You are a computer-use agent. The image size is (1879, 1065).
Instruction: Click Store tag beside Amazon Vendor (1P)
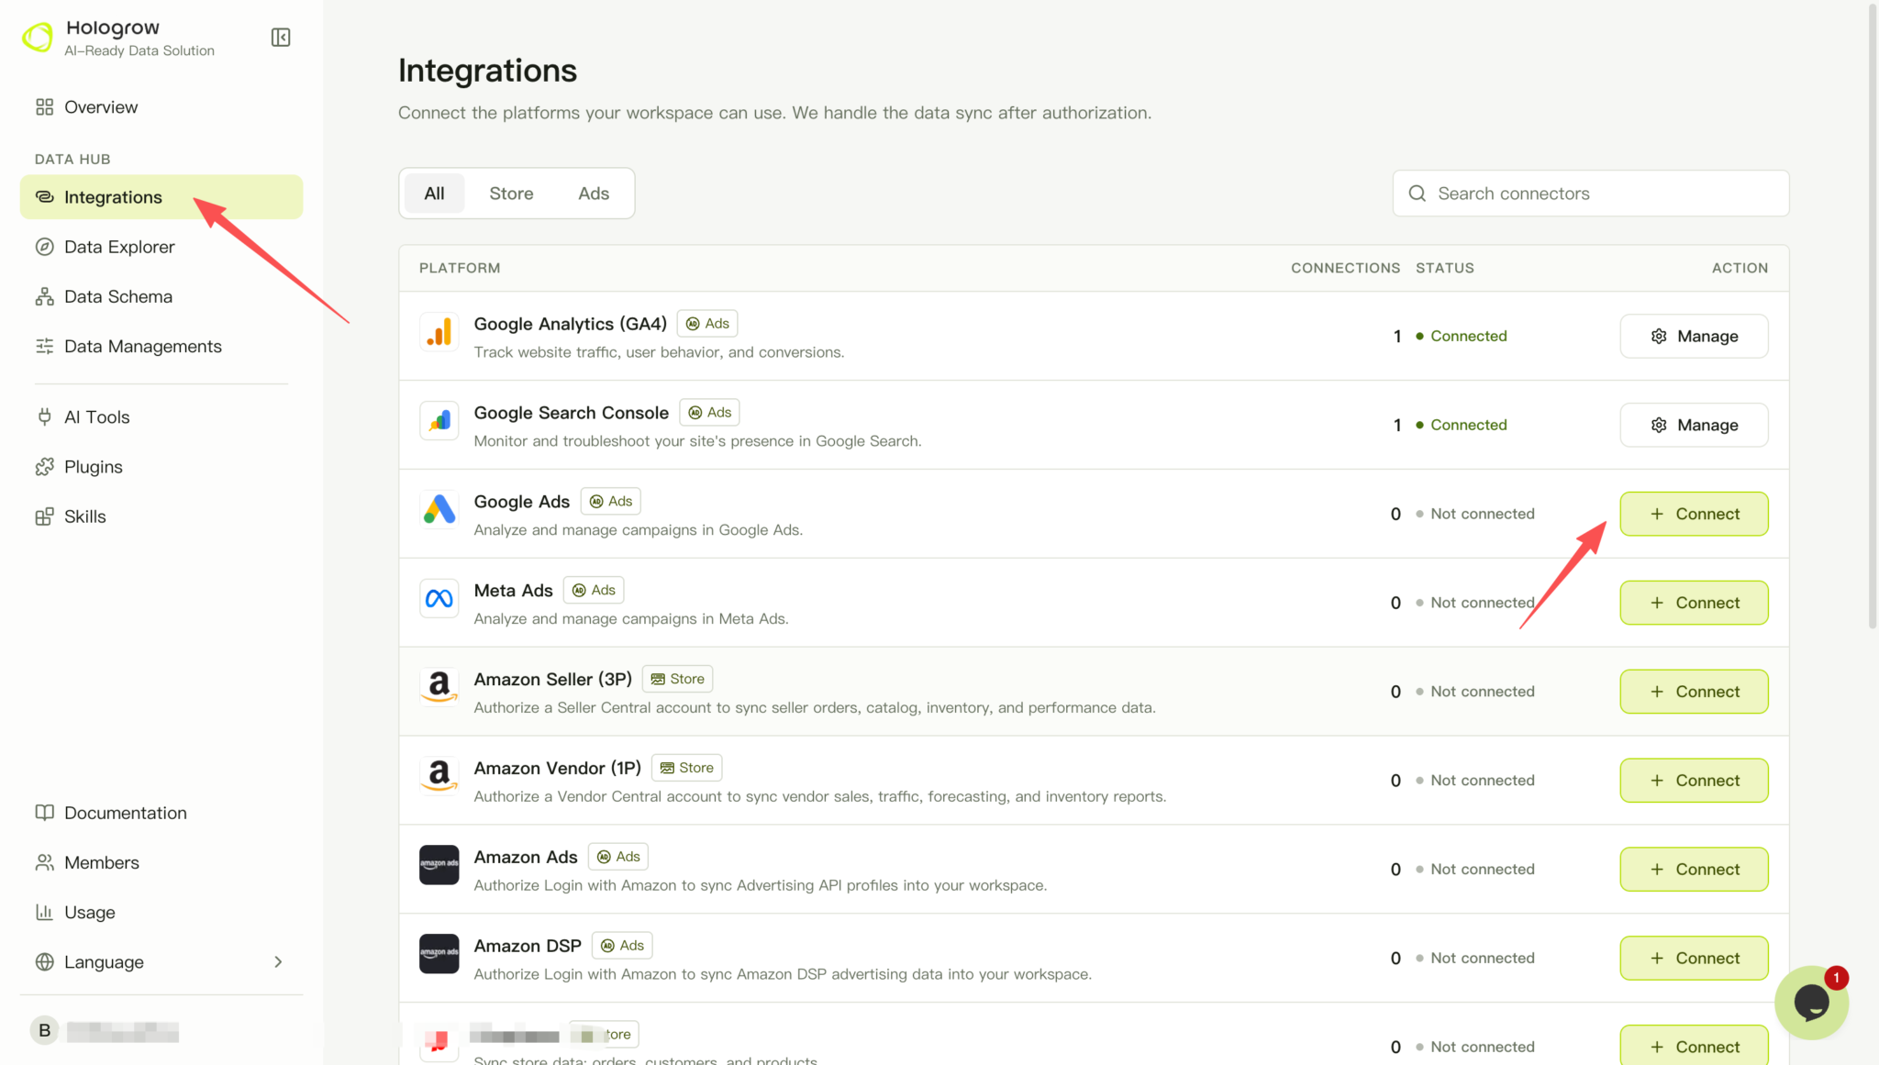tap(686, 768)
